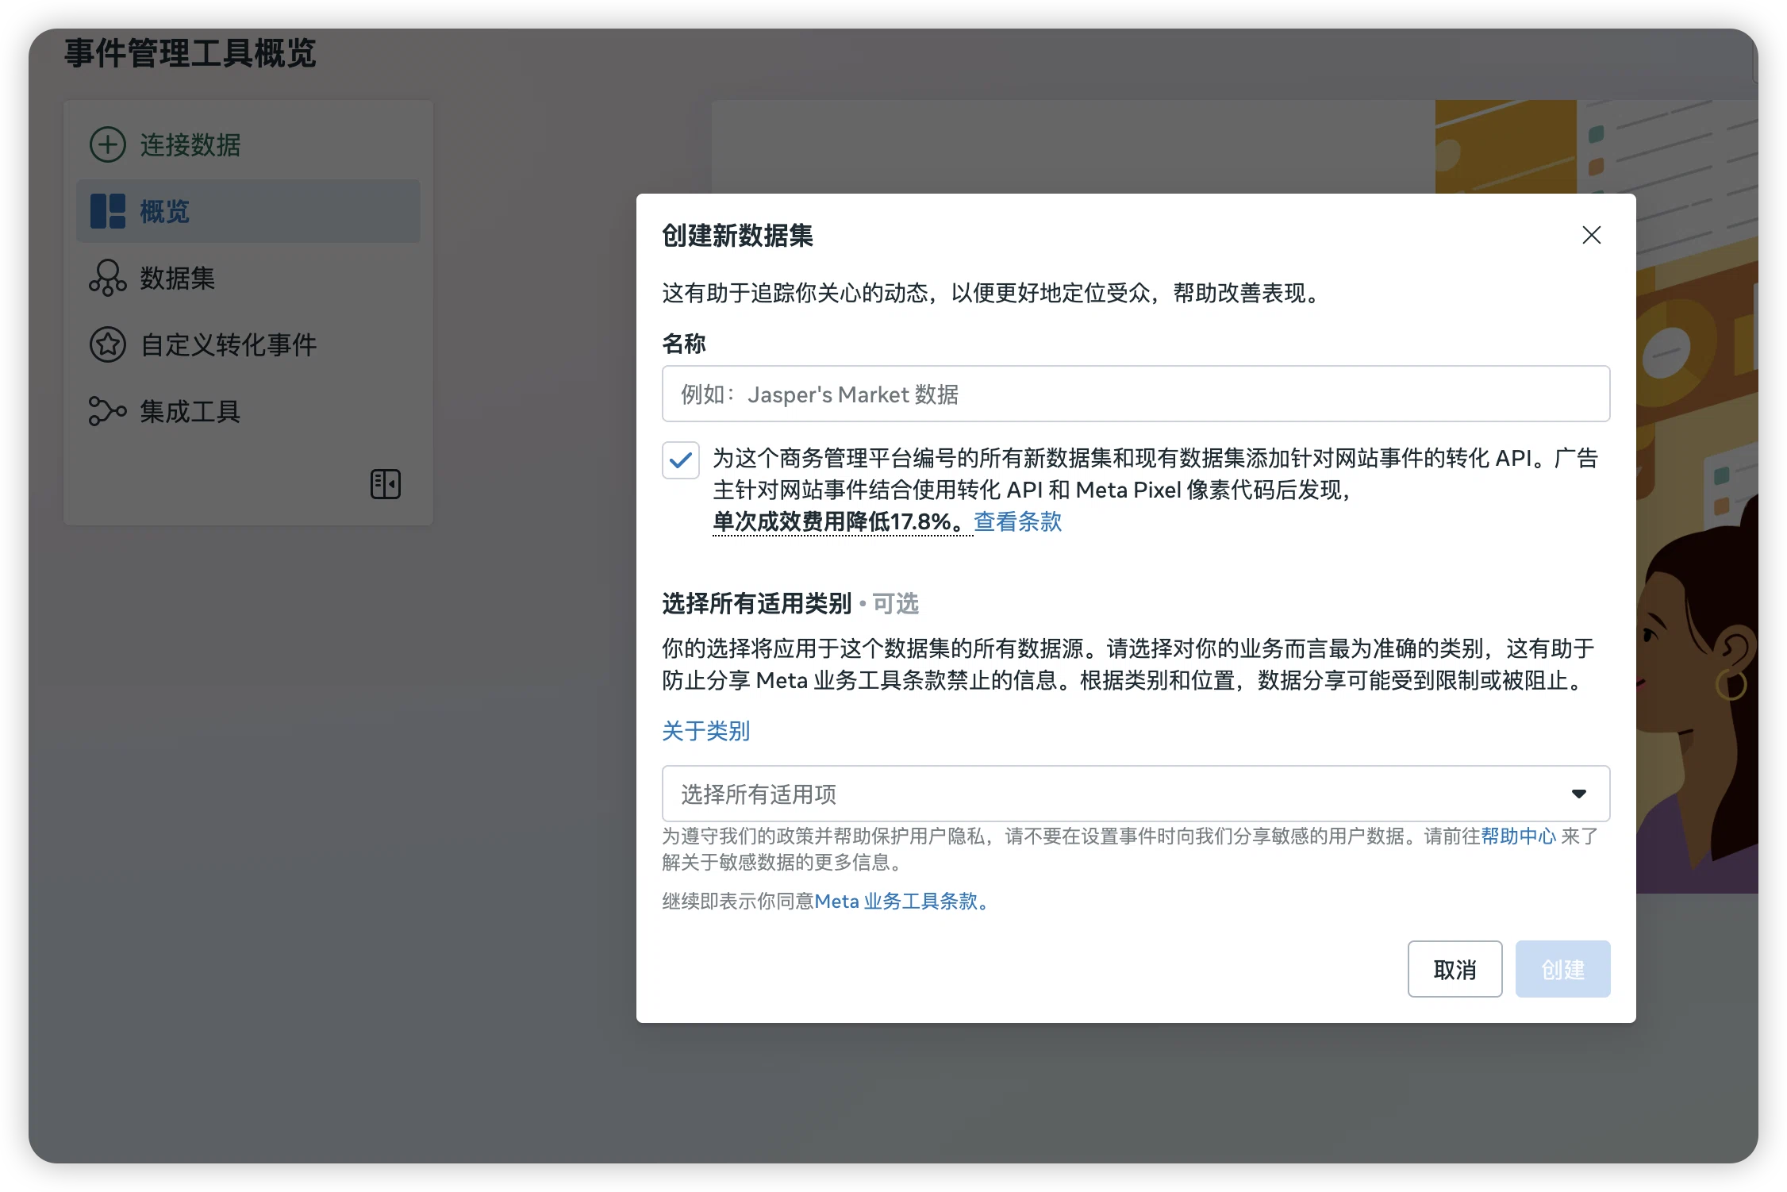
Task: Open 数据集 in the sidebar
Action: 248,278
